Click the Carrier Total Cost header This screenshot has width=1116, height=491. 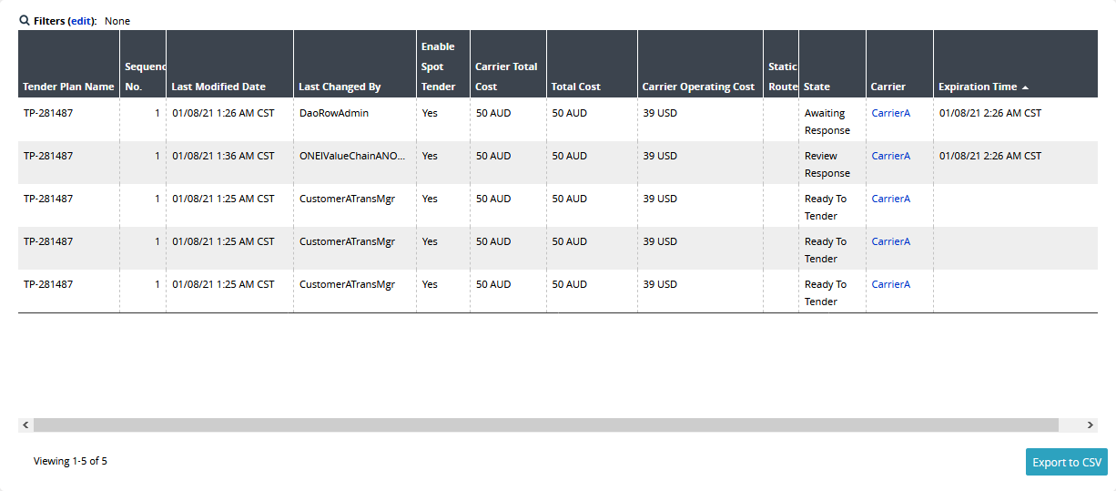click(506, 77)
